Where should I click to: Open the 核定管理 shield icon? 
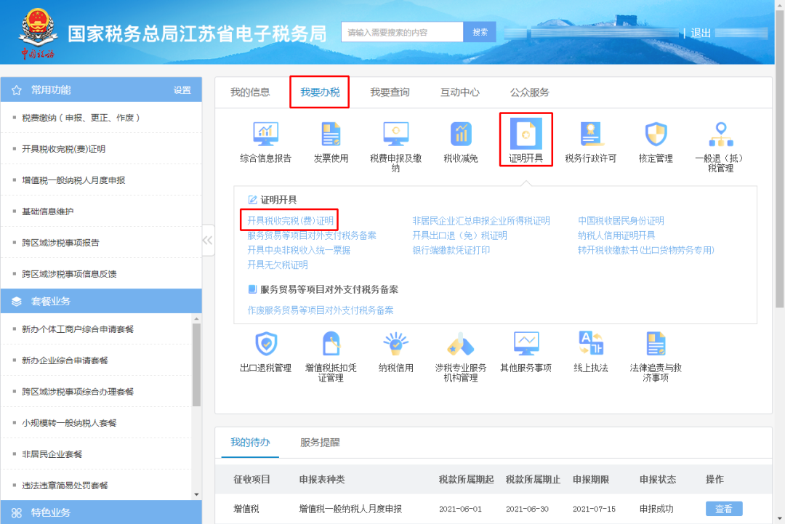[x=656, y=134]
